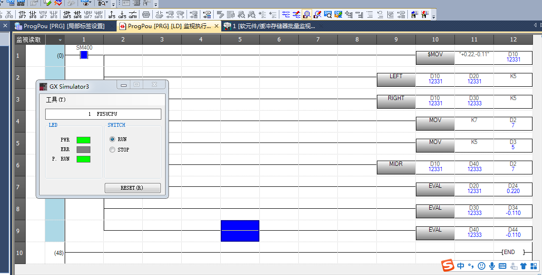Open the Sogou skin shirt icon
Image resolution: width=542 pixels, height=275 pixels.
coord(523,265)
